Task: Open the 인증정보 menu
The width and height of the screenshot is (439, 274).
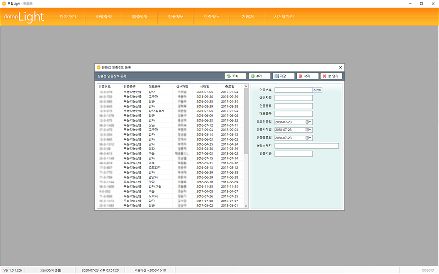Action: [212, 17]
